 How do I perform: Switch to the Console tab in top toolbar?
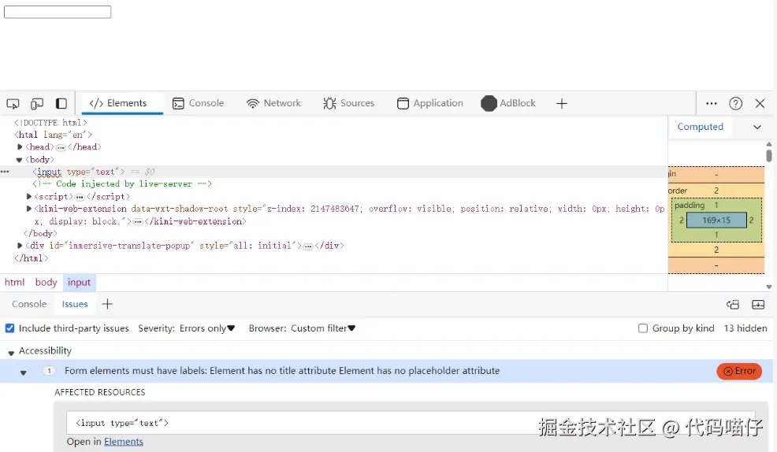[x=199, y=103]
